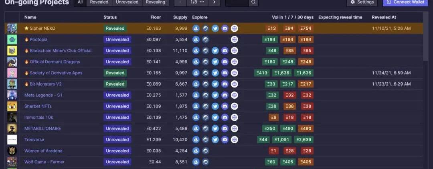Screen dimensions: 433x169
Task: Select the All filter tab
Action: (x=80, y=2)
